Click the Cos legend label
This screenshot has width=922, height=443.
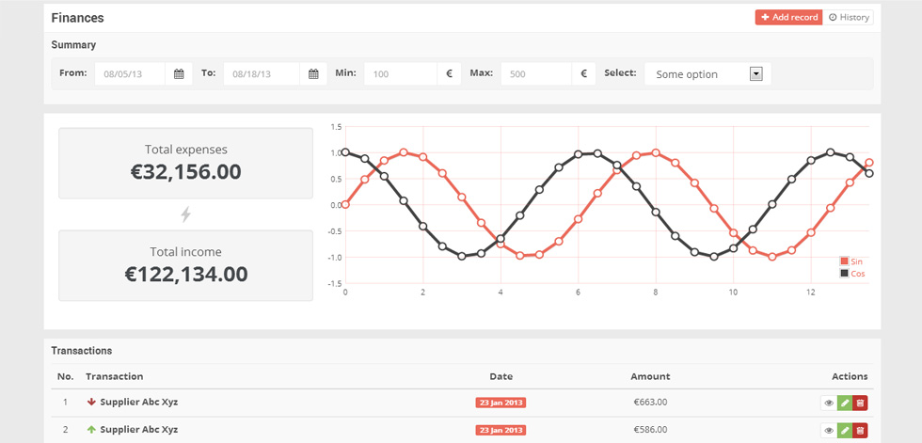[858, 274]
